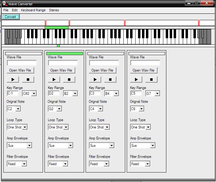Play the fourth panel's wave file
Screen dimensions: 216x182
point(136,80)
